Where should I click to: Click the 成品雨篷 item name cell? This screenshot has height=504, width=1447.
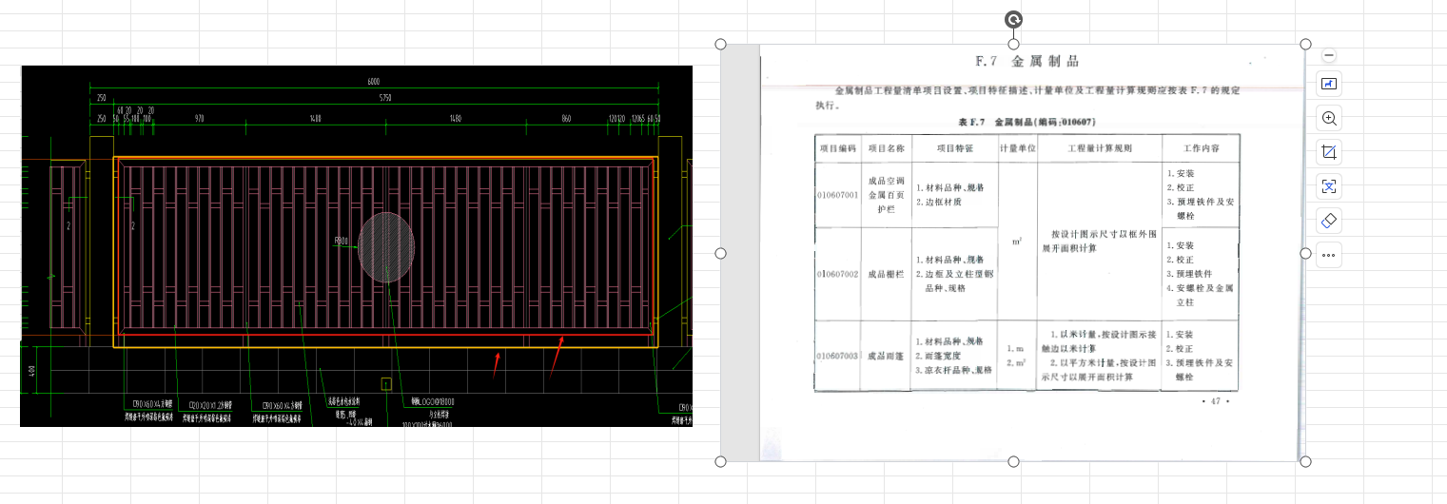886,355
